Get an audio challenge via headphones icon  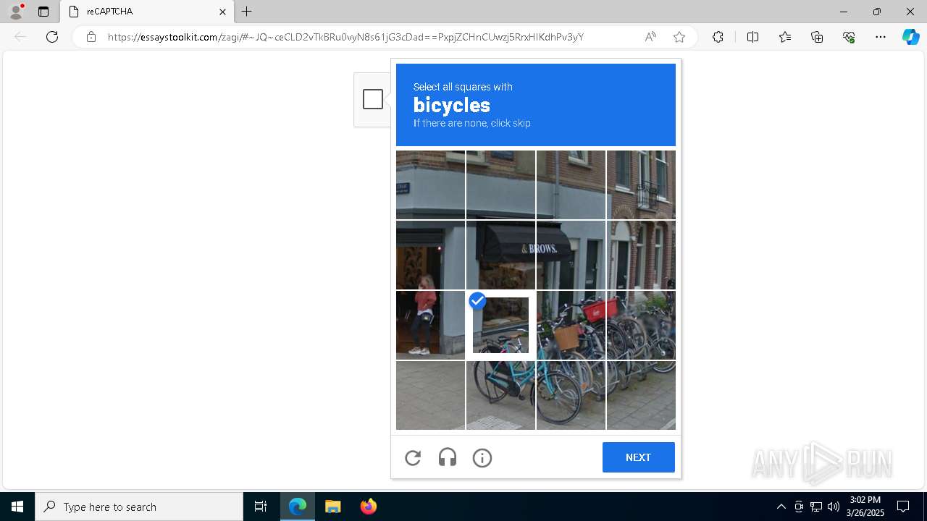[448, 457]
